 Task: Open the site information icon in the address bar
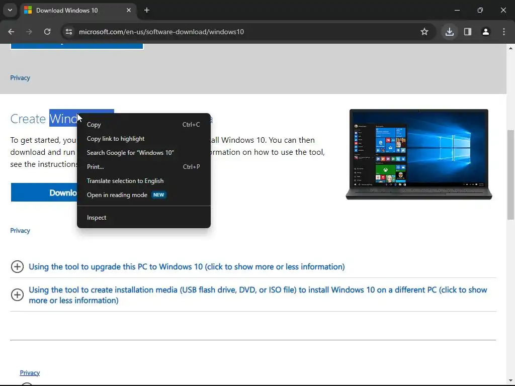click(x=69, y=32)
